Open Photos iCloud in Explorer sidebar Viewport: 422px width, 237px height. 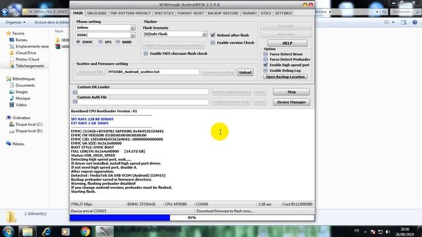pyautogui.click(x=24, y=59)
